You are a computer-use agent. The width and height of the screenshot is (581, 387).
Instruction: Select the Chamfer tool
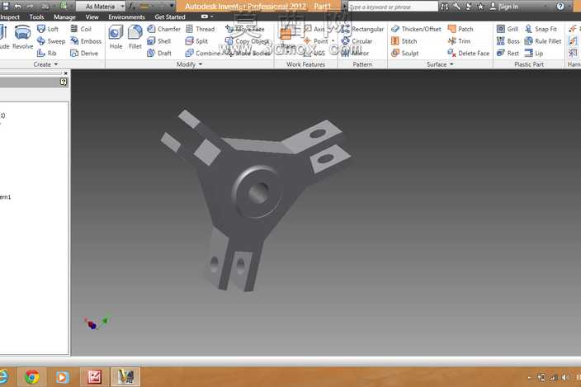pos(163,29)
